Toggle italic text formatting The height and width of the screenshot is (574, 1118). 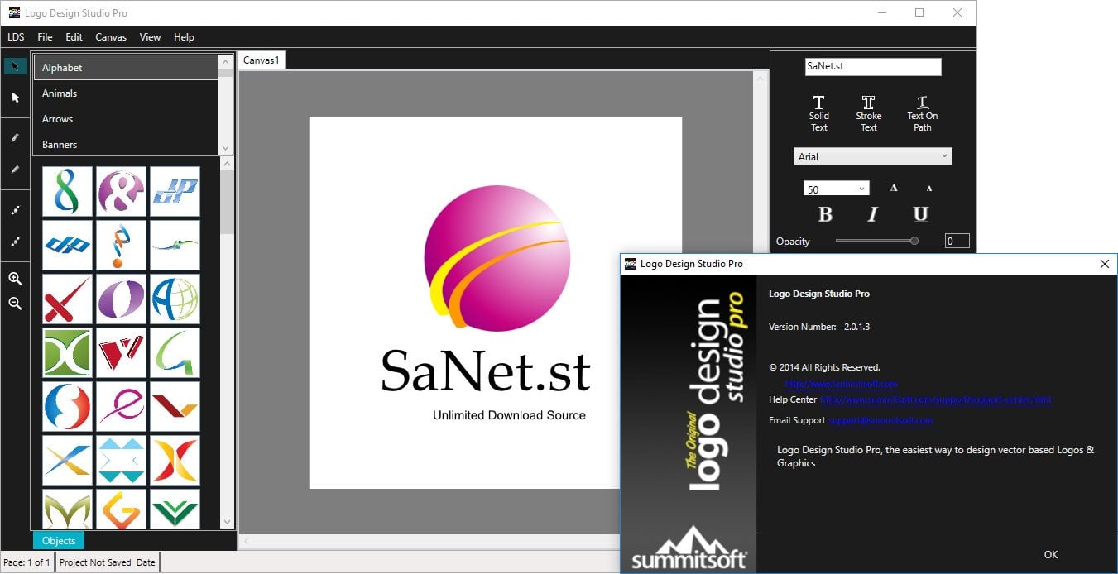(871, 214)
